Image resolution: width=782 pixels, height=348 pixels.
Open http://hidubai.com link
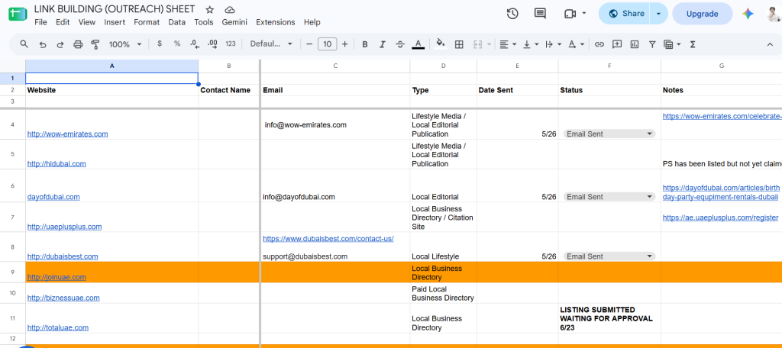pyautogui.click(x=57, y=163)
